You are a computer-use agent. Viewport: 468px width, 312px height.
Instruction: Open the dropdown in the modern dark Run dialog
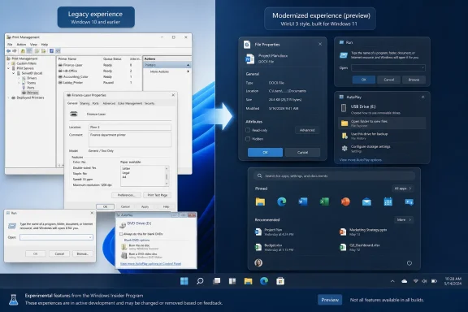[x=422, y=67]
